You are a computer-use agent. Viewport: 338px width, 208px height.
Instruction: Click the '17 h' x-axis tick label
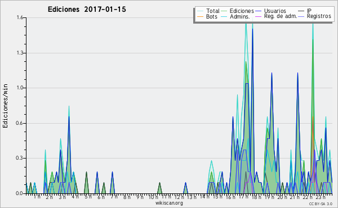click(x=244, y=197)
